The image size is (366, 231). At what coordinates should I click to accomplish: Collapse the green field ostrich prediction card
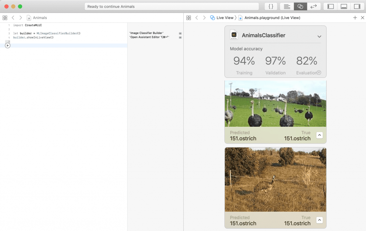pos(320,135)
